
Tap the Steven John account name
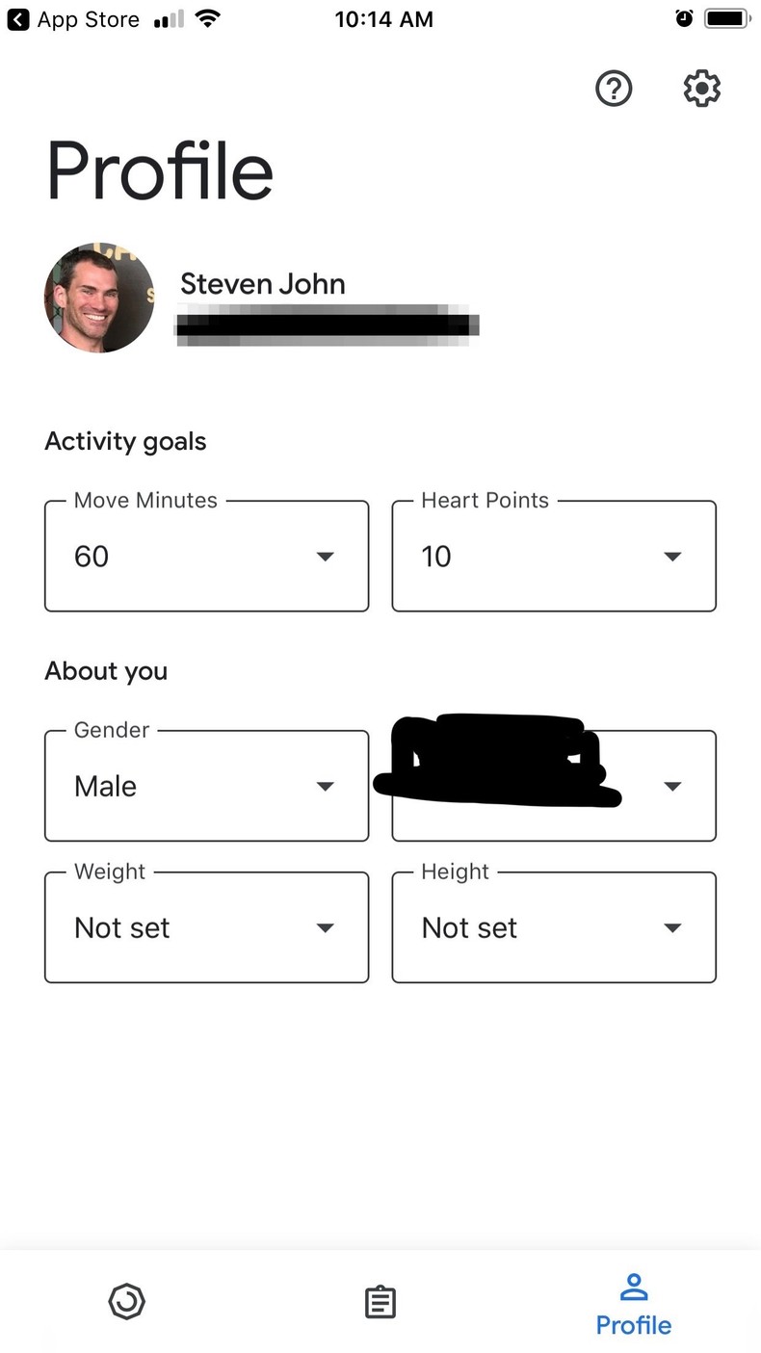[262, 284]
